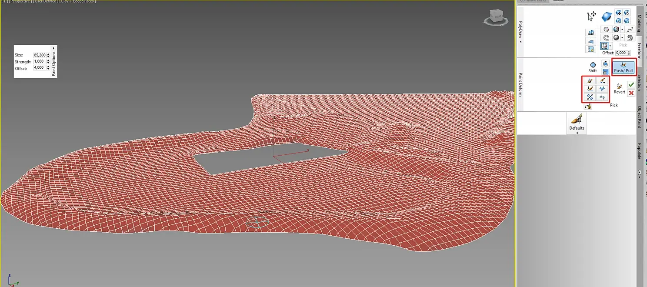Viewport: 647px width, 287px height.
Task: Expand the Defaults panel arrow
Action: pos(577,133)
